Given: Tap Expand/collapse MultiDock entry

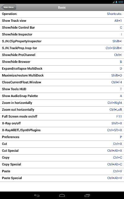Looking at the screenshot, I should [x=62, y=69].
